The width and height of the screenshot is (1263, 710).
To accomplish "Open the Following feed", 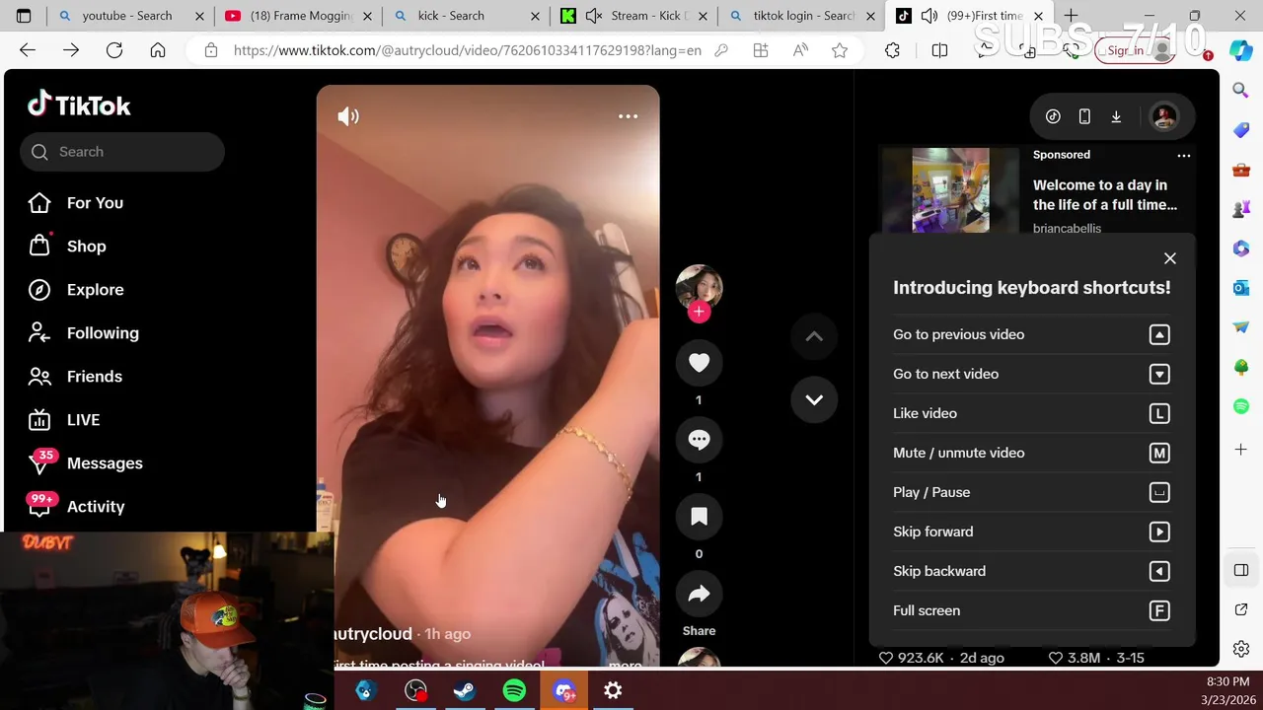I will [x=103, y=332].
